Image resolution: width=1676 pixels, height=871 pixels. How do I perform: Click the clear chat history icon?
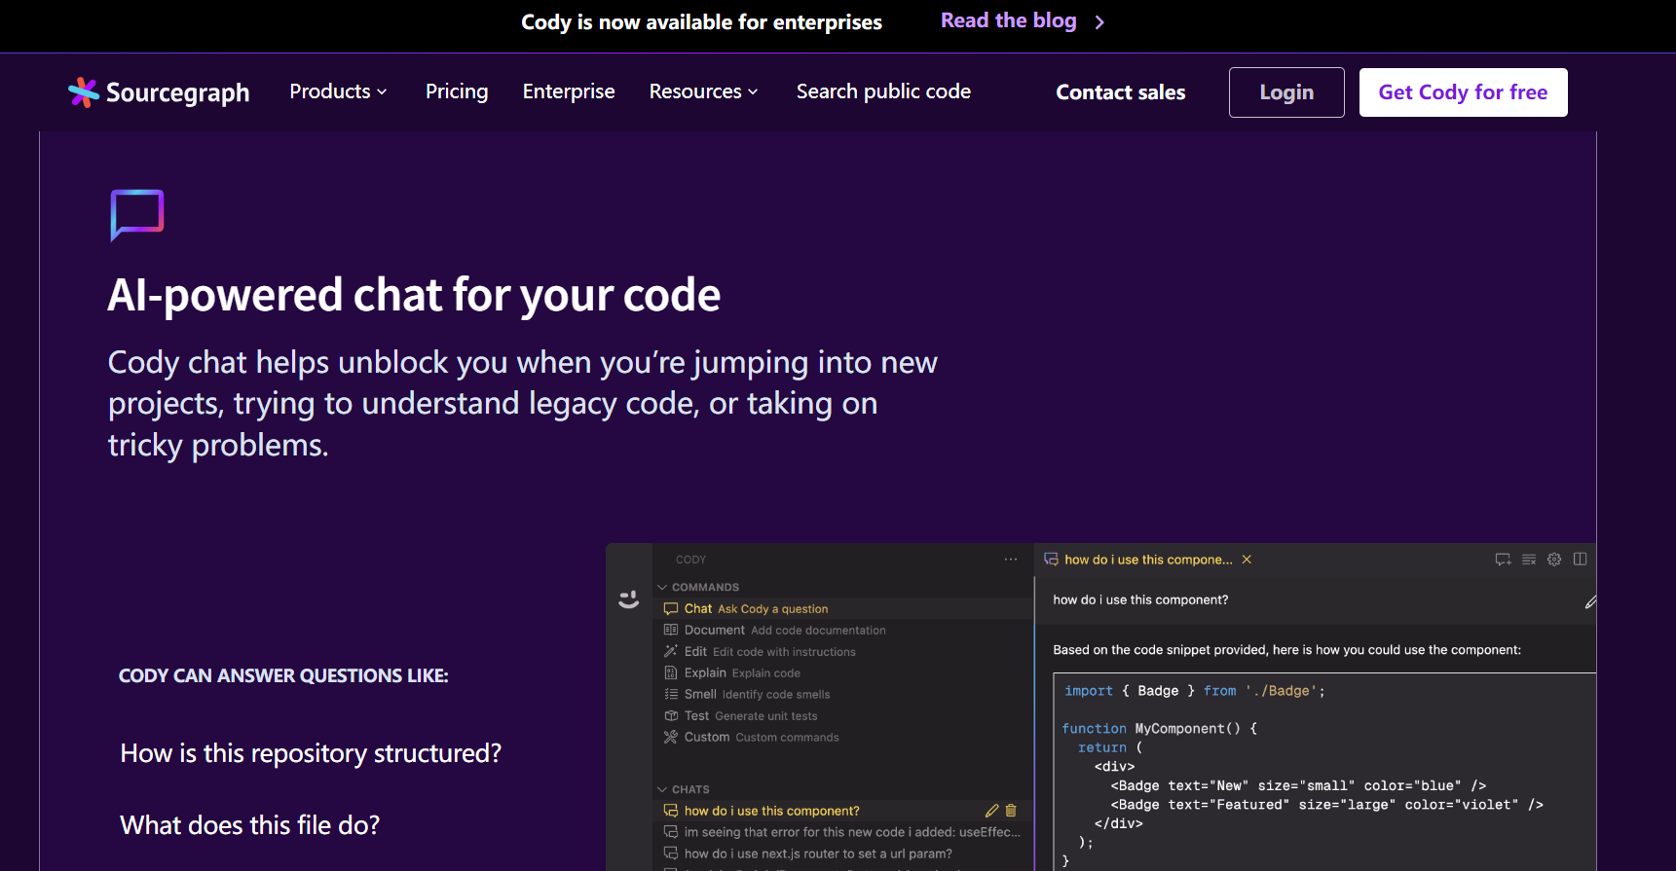click(x=1529, y=560)
